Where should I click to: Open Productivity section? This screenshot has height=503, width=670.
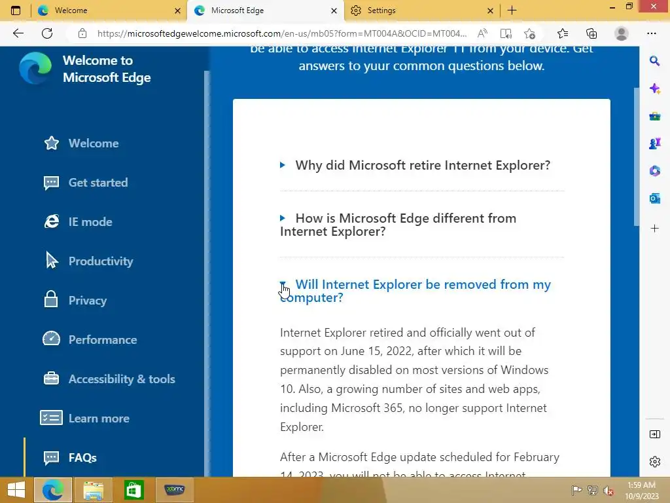click(x=89, y=261)
